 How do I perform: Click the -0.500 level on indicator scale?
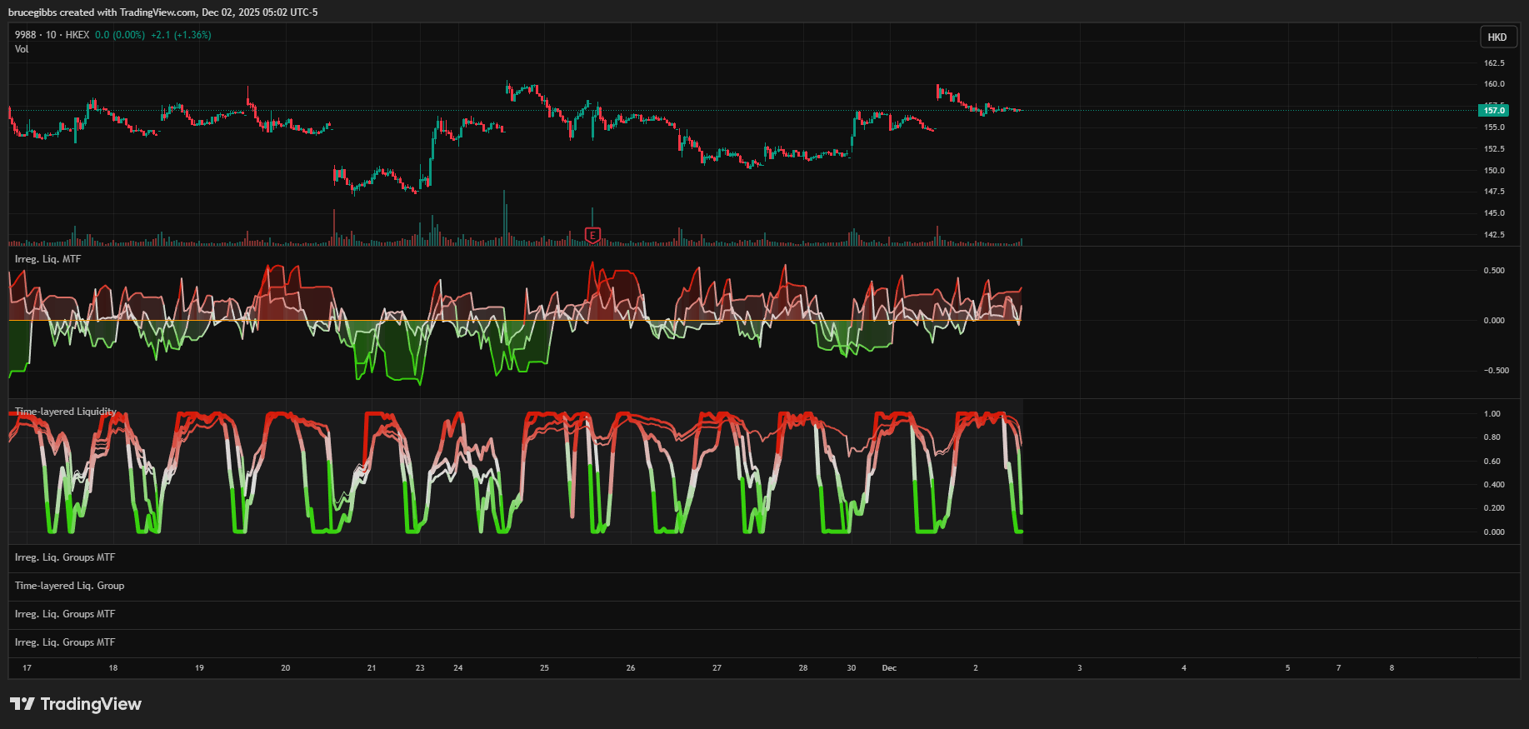point(1496,371)
